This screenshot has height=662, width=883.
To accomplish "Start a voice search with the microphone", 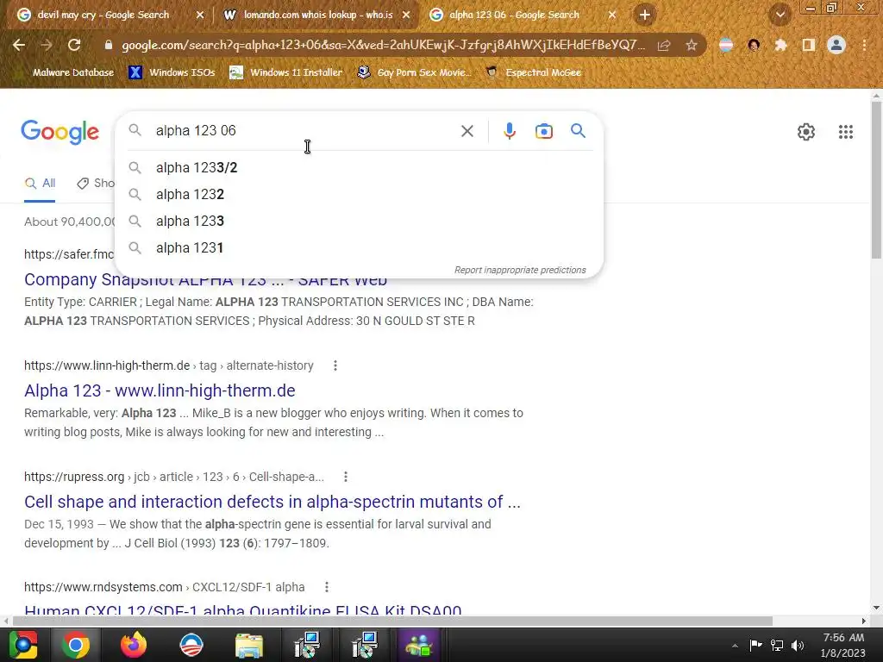I will 509,131.
